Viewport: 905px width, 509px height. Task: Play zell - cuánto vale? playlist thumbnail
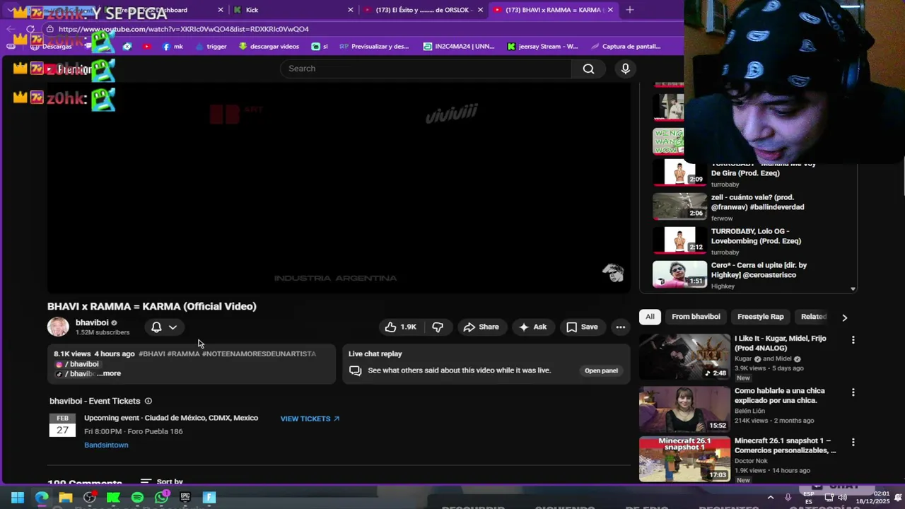pyautogui.click(x=679, y=206)
